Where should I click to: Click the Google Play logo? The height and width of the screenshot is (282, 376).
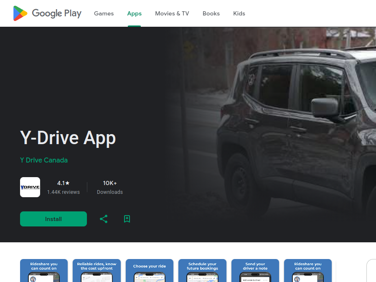47,13
